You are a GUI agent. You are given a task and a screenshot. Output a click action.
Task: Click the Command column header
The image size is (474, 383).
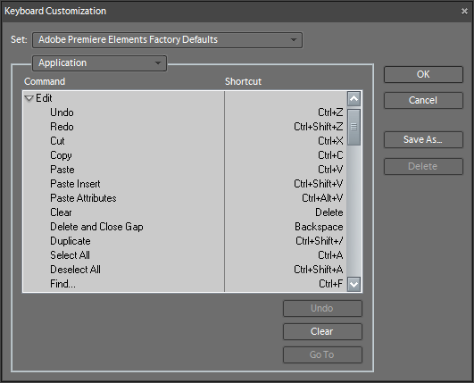click(45, 81)
